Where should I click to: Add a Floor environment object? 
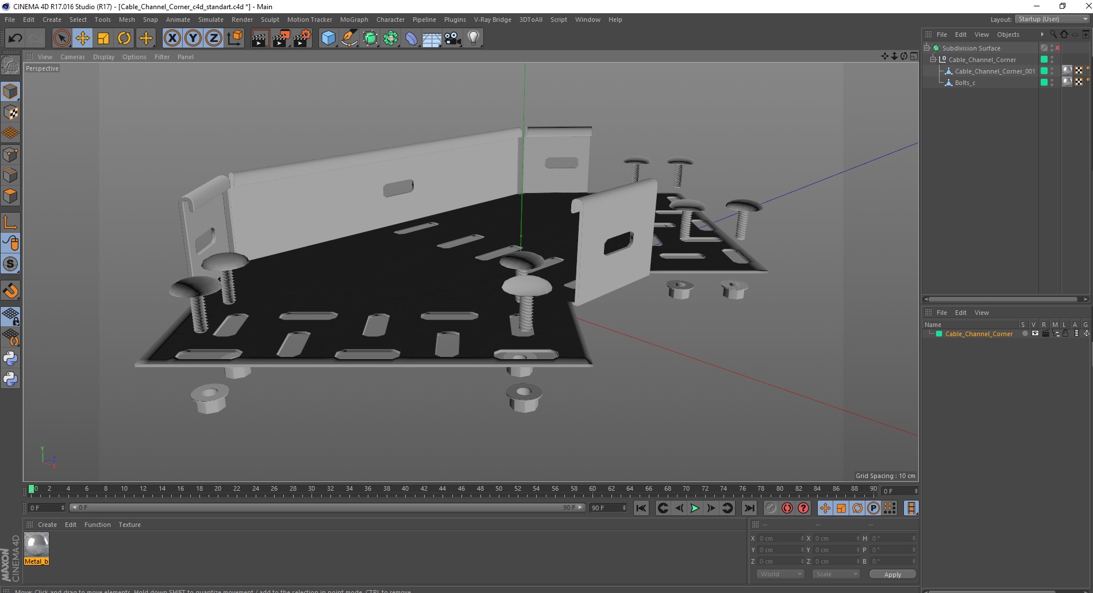pos(432,38)
